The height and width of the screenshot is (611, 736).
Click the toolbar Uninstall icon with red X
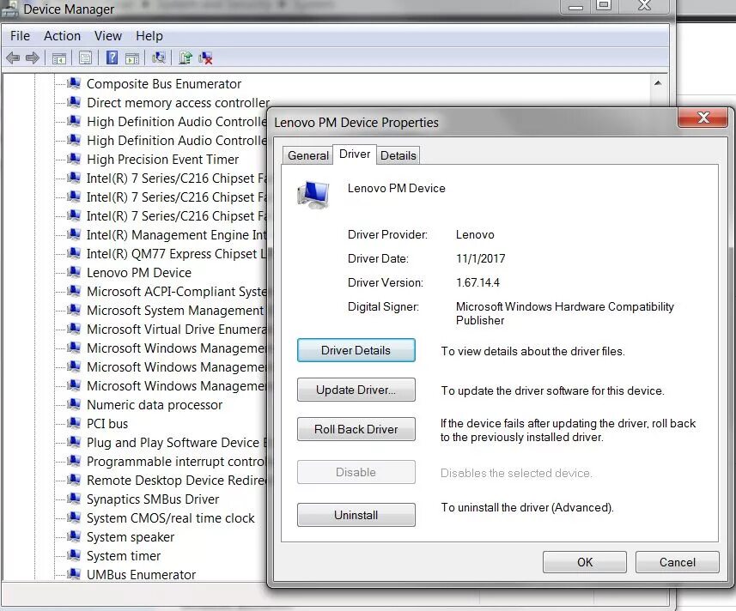coord(205,58)
